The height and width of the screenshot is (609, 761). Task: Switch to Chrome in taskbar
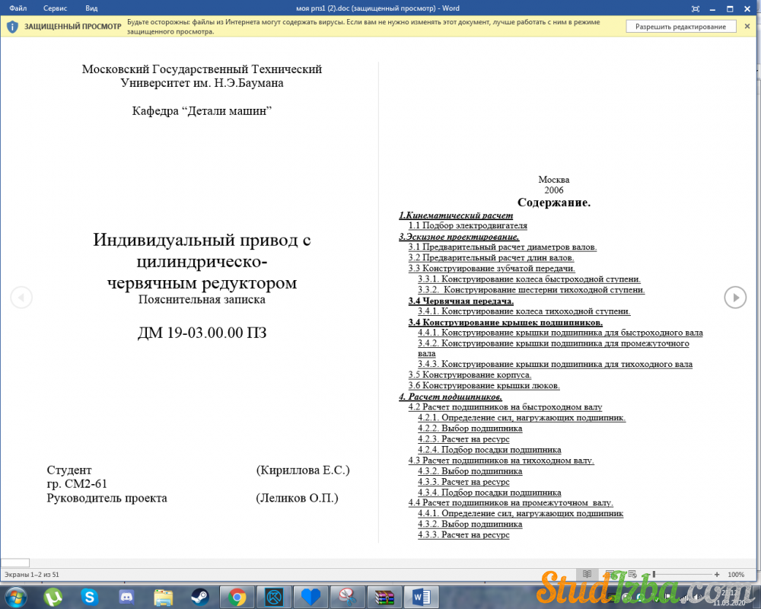(237, 597)
